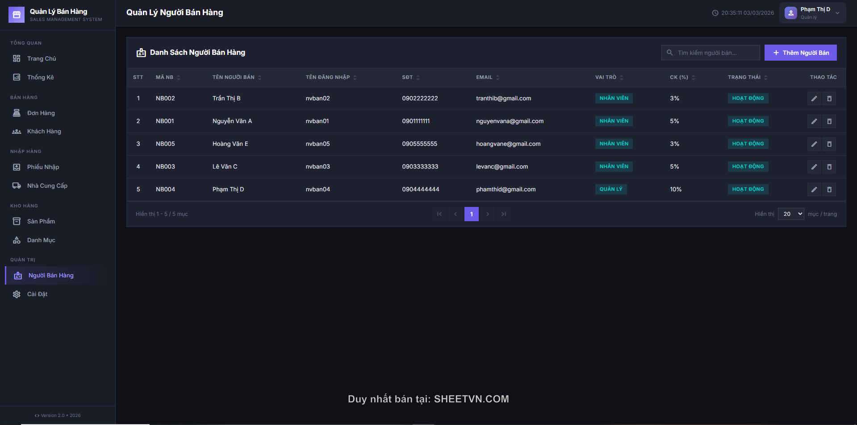Click the Cài Đặt gear icon
857x425 pixels.
tap(17, 294)
